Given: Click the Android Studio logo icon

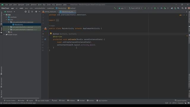Looking at the screenshot, I should (2, 5).
